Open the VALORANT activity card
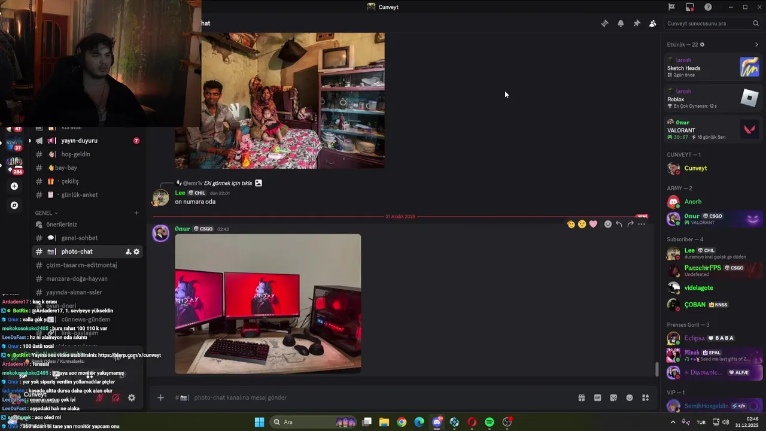The image size is (766, 431). [713, 129]
